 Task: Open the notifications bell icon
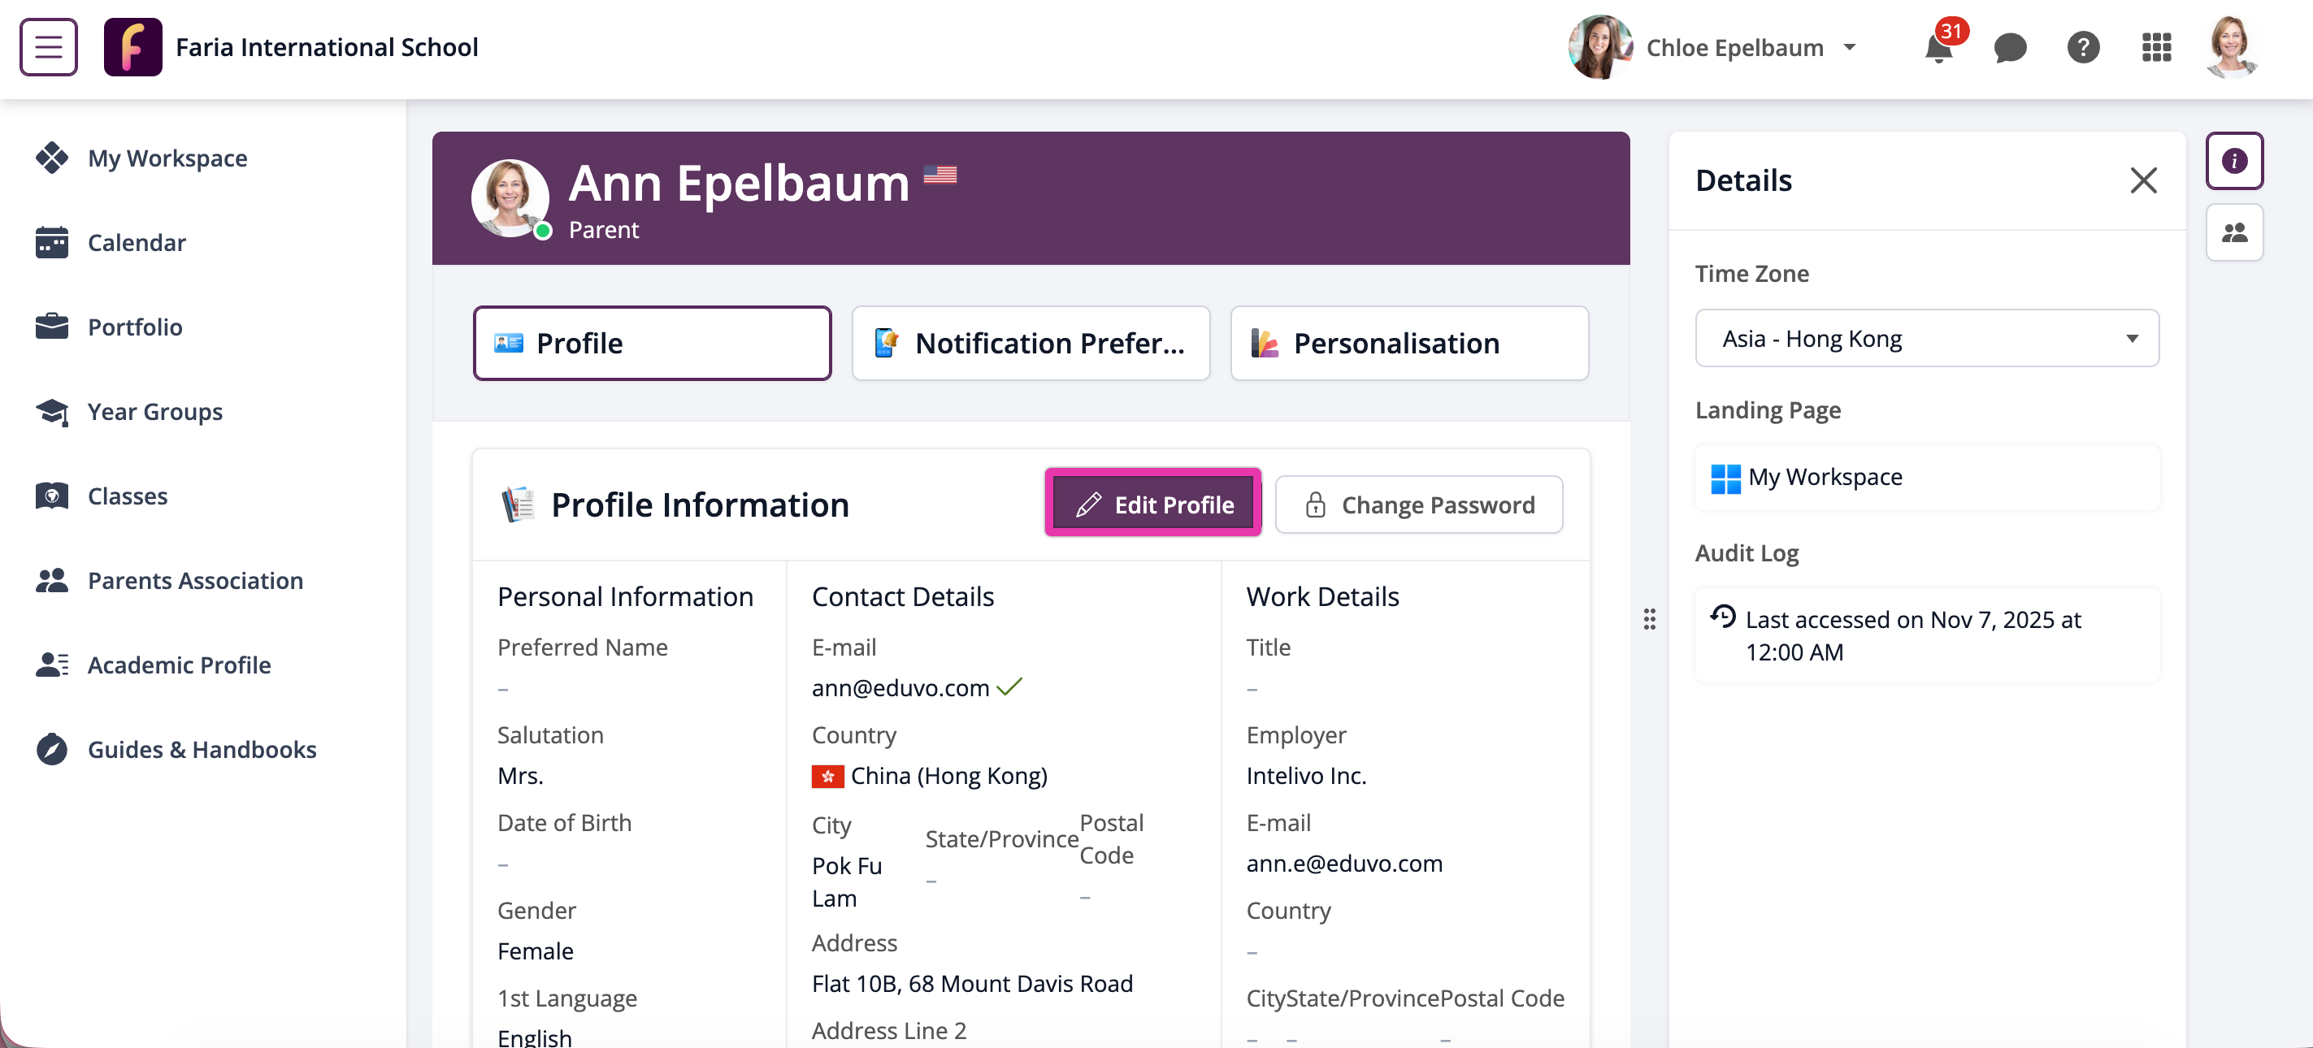point(1938,48)
